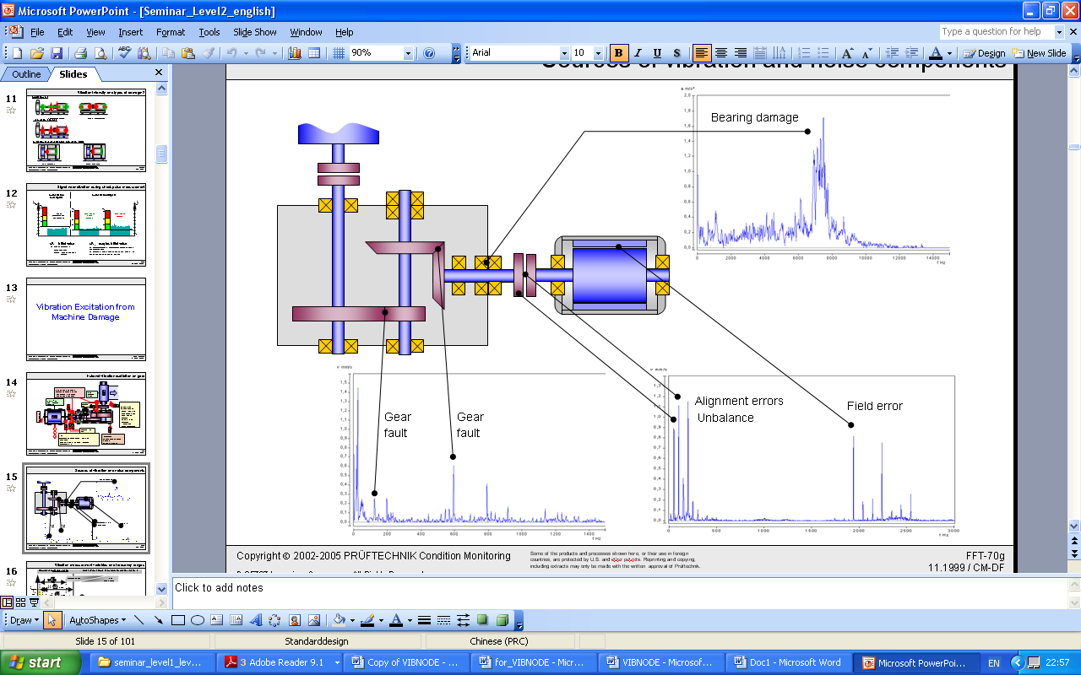Toggle Bold formatting
The image size is (1081, 675).
tap(619, 53)
